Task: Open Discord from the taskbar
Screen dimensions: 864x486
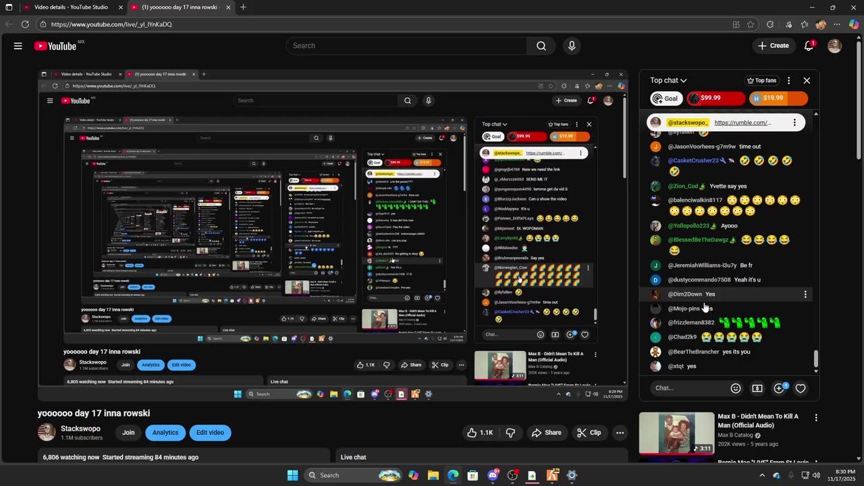Action: pyautogui.click(x=493, y=475)
